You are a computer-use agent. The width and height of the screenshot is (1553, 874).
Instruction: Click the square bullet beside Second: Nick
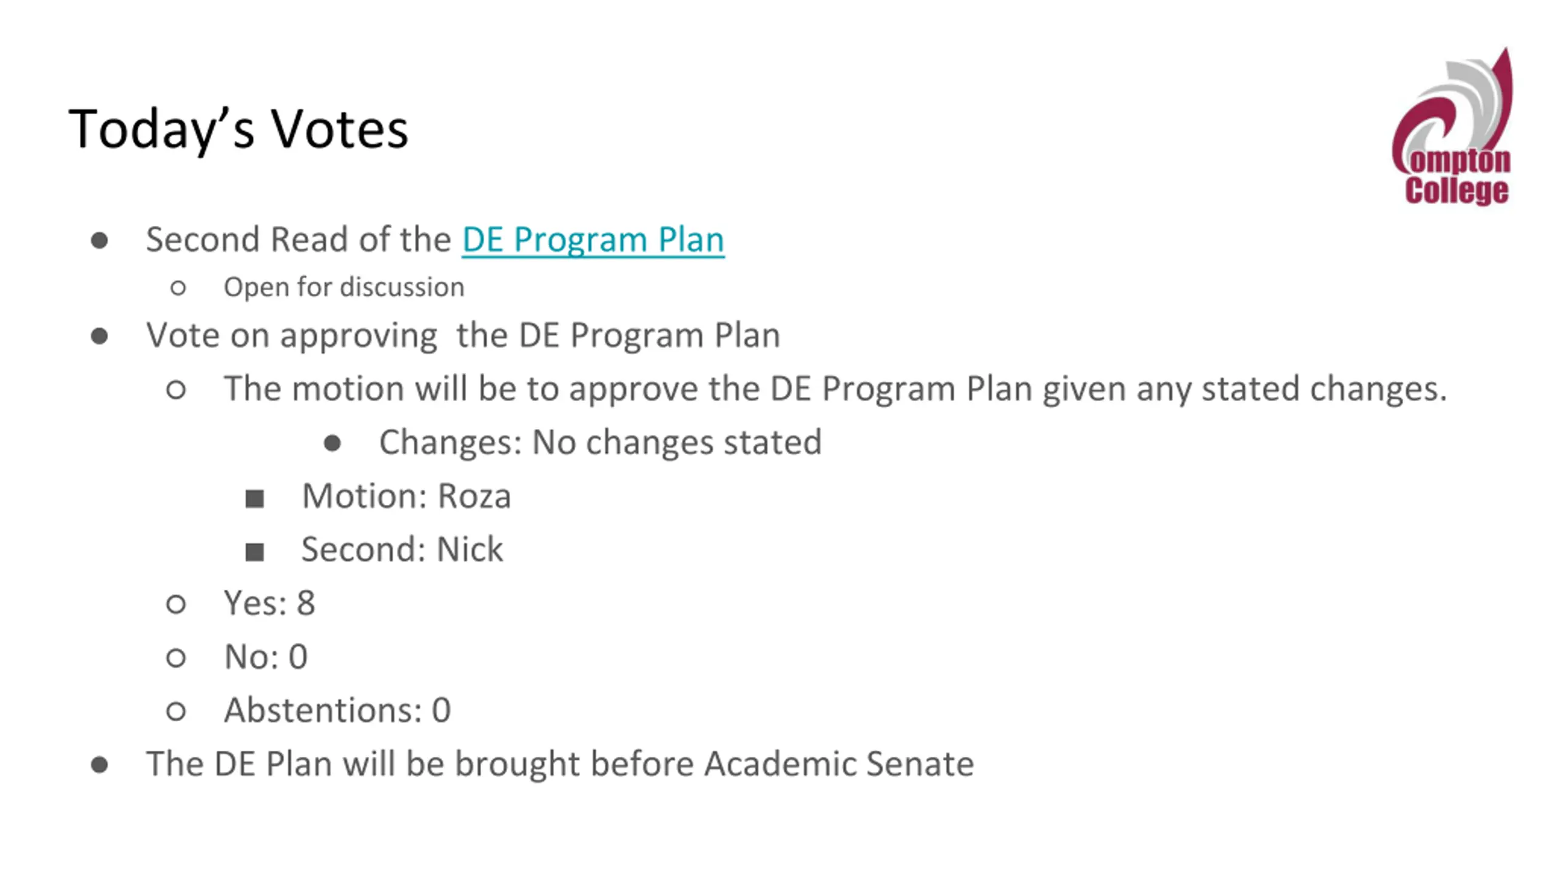tap(255, 552)
